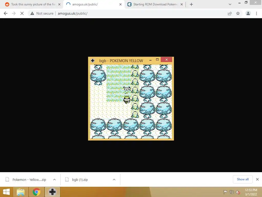Expand options for bgb (1).zip
This screenshot has height=197, width=262.
point(114,180)
